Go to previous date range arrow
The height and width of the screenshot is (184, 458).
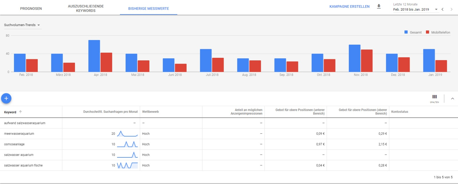click(x=443, y=9)
